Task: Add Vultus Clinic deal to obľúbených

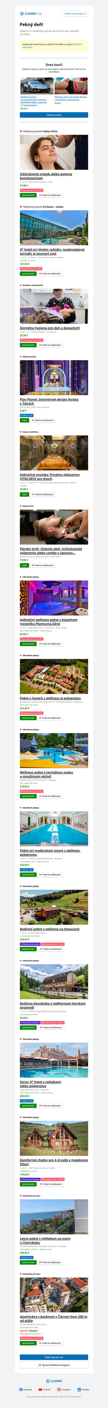Action: tap(50, 195)
